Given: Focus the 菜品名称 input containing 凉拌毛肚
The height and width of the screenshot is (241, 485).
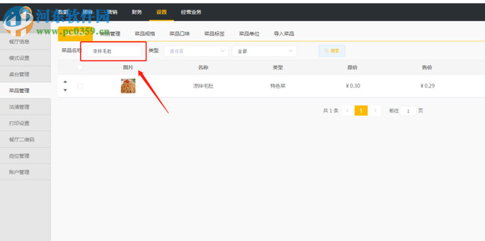Looking at the screenshot, I should [x=114, y=51].
